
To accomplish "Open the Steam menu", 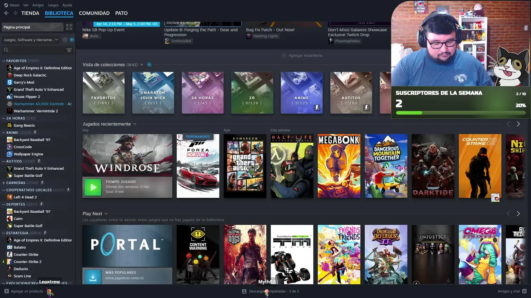I will (15, 5).
